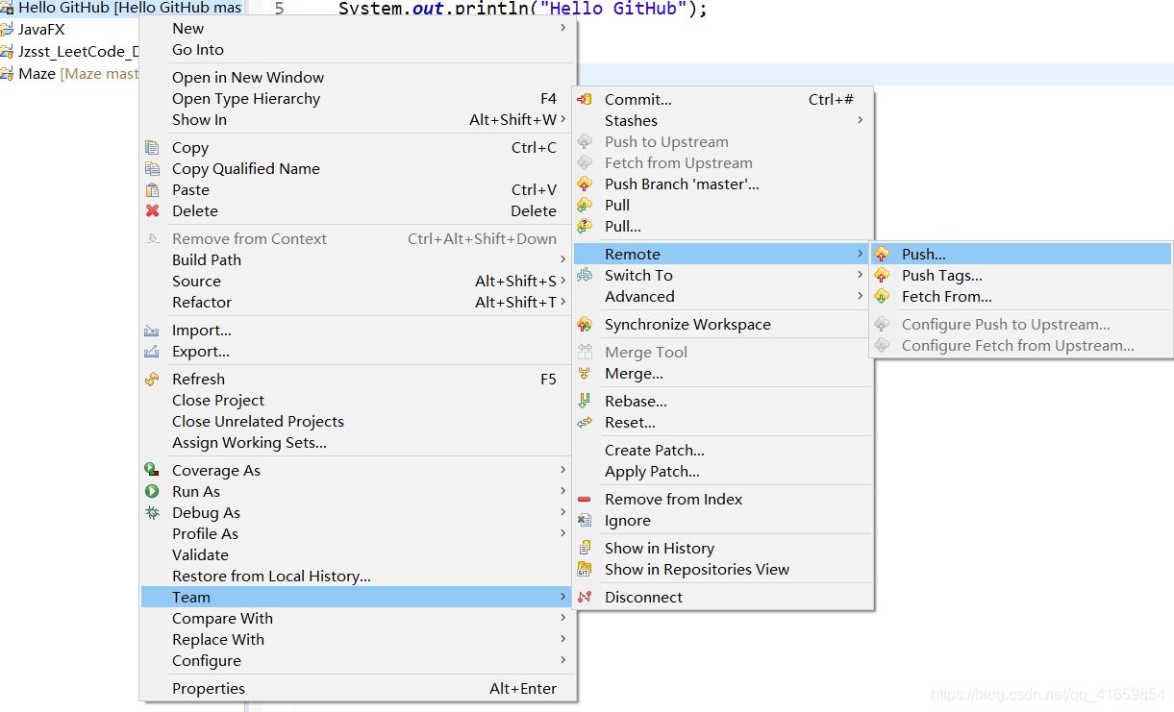Viewport: 1174px width, 712px height.
Task: Click the Debug As bug icon
Action: click(x=152, y=512)
